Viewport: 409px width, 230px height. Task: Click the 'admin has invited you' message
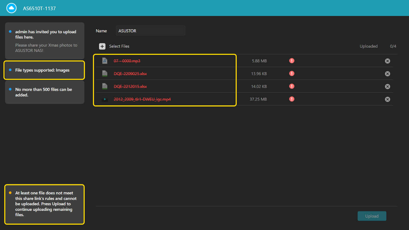[x=46, y=34]
